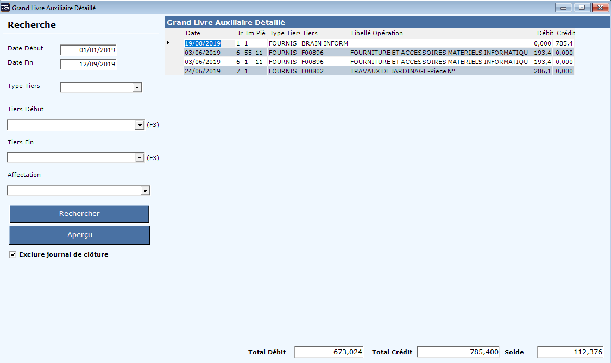Select the 24/06/2019 date cell
Screen dimensions: 611x363
pos(209,71)
